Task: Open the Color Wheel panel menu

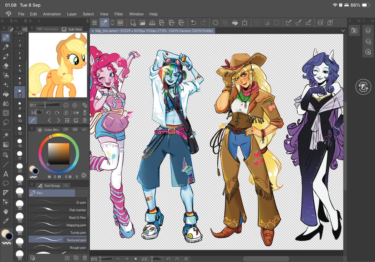Action: [x=32, y=128]
